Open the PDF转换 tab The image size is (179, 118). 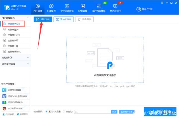coord(38,8)
